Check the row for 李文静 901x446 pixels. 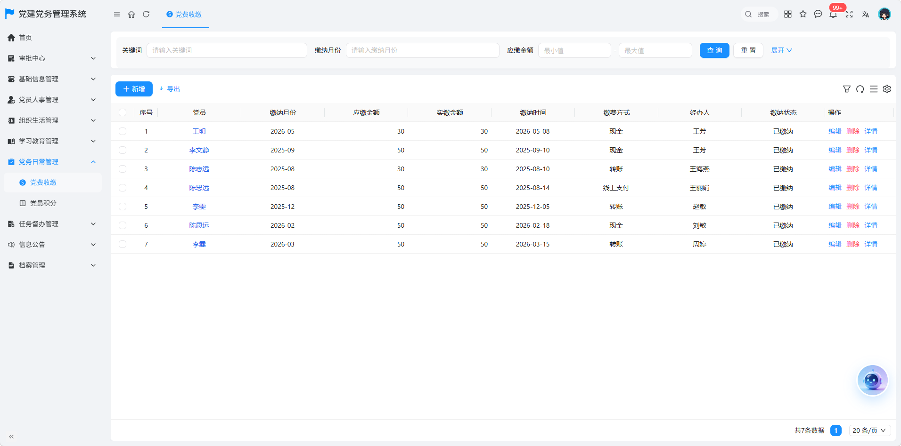coord(123,150)
